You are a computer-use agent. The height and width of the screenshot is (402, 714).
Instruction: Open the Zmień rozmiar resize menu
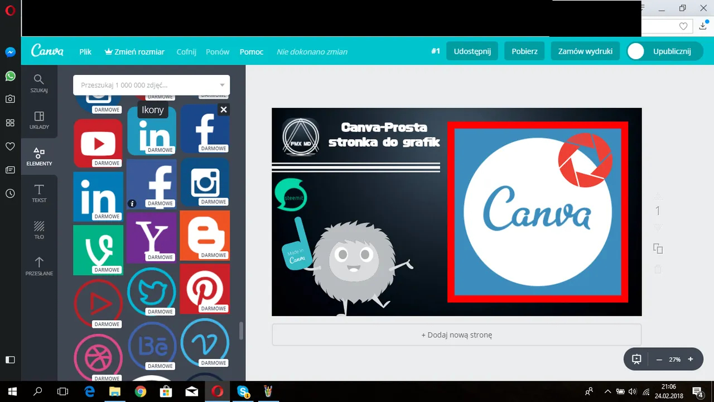[x=134, y=51]
